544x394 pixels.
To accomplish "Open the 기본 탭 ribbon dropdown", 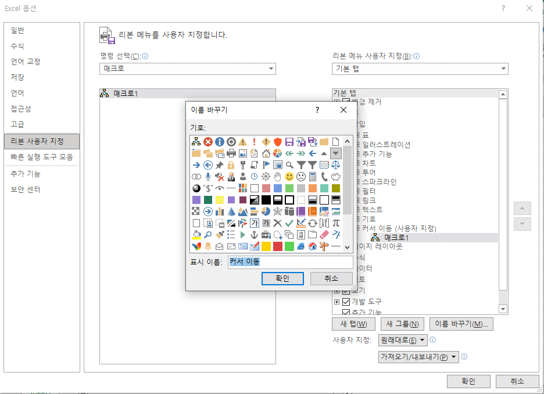I will [x=420, y=69].
